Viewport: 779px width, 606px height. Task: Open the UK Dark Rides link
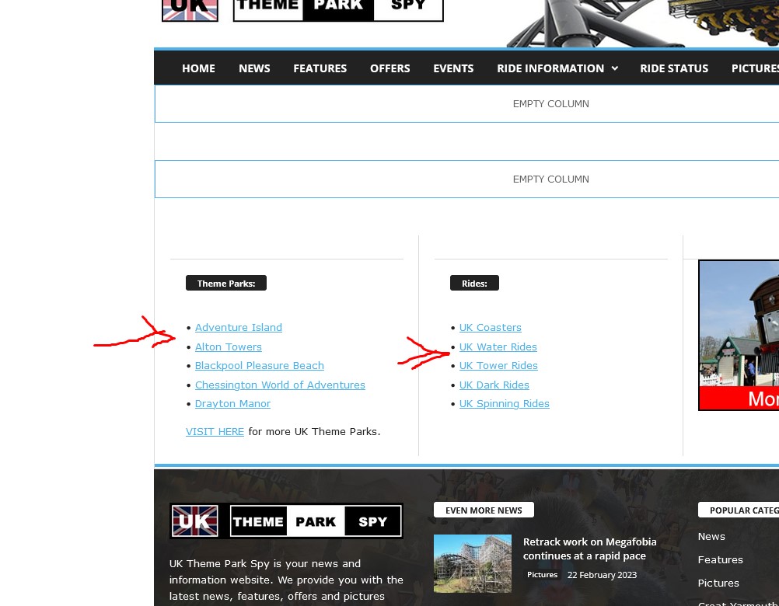pos(494,385)
